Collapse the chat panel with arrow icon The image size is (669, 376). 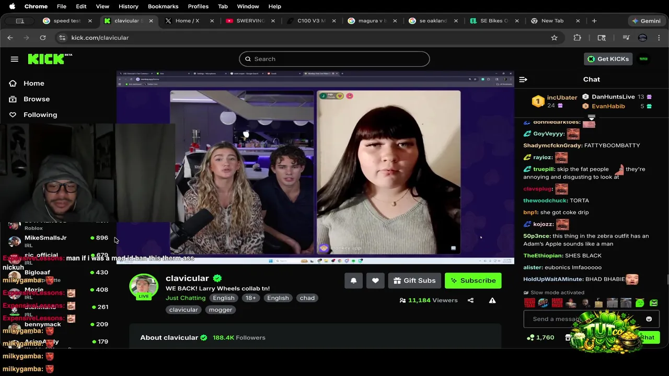(523, 79)
